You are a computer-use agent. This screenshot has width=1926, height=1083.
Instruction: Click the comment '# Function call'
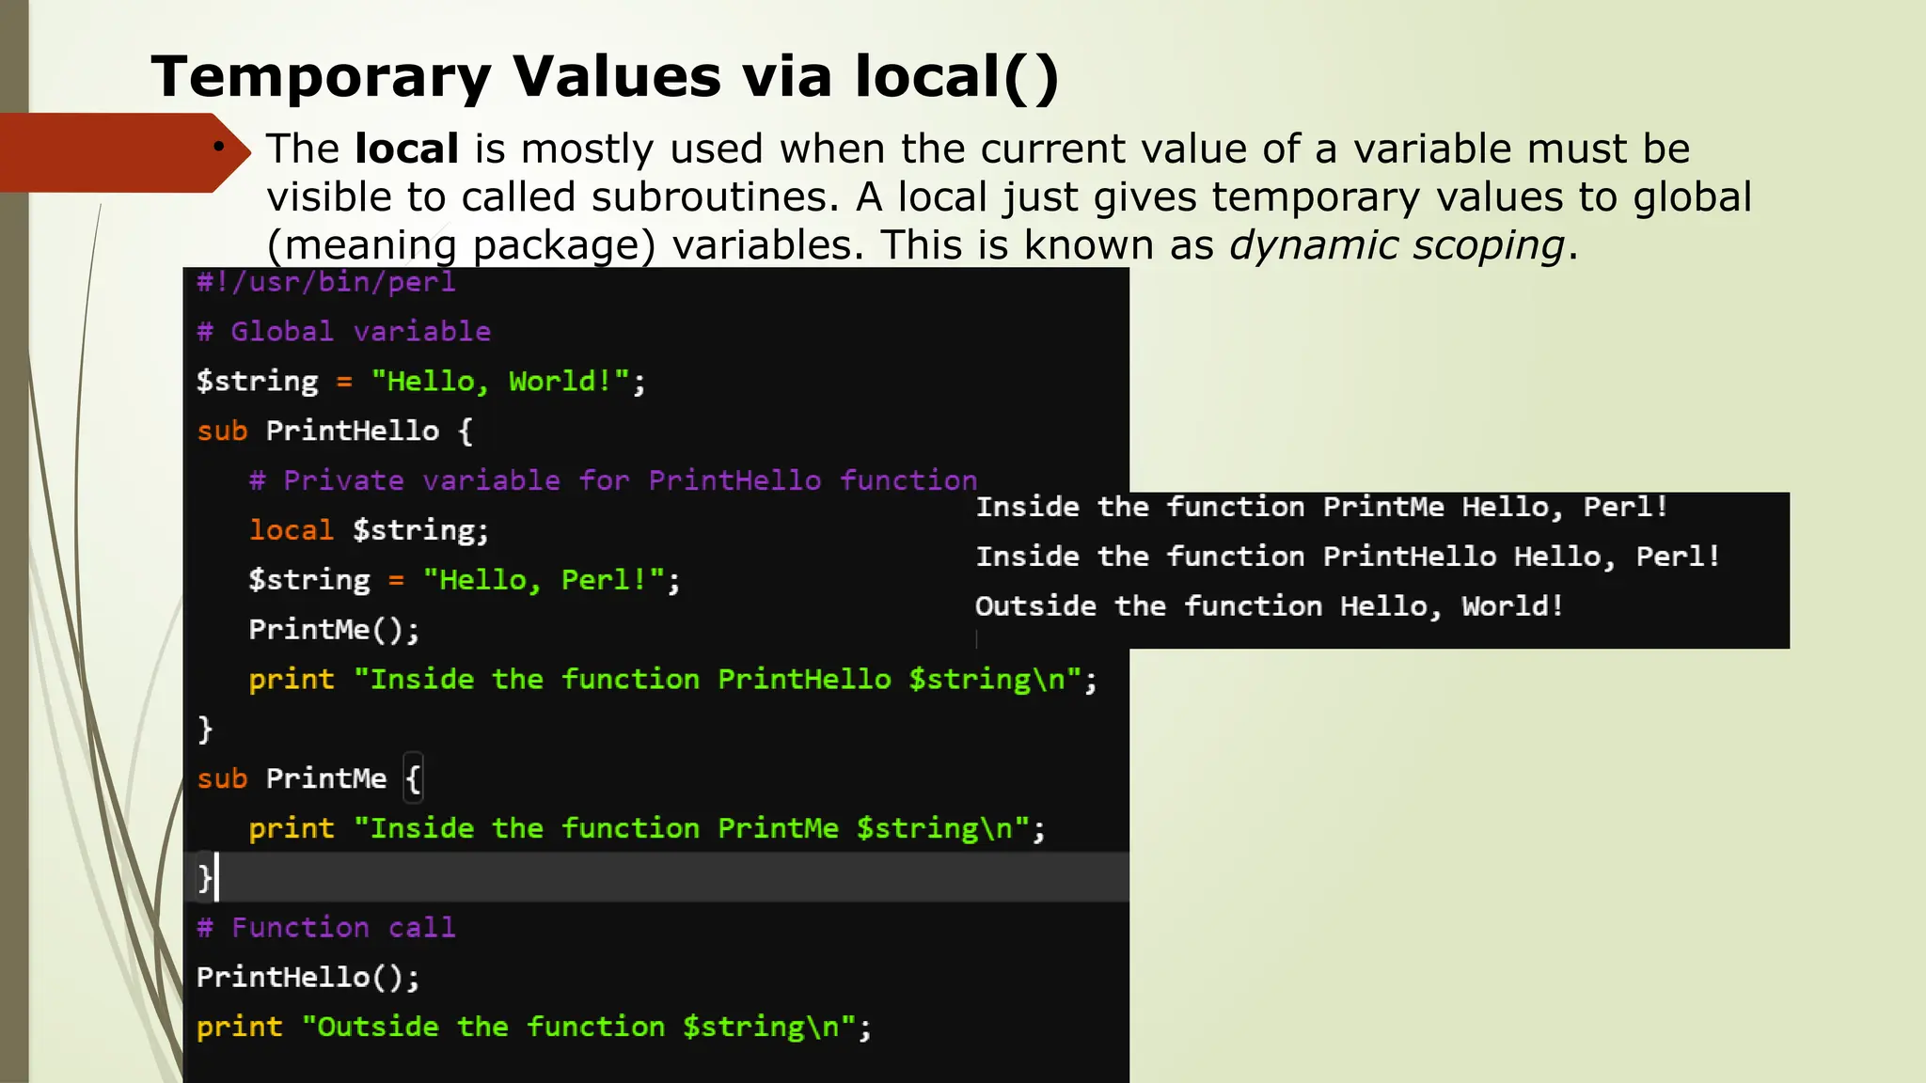point(326,928)
